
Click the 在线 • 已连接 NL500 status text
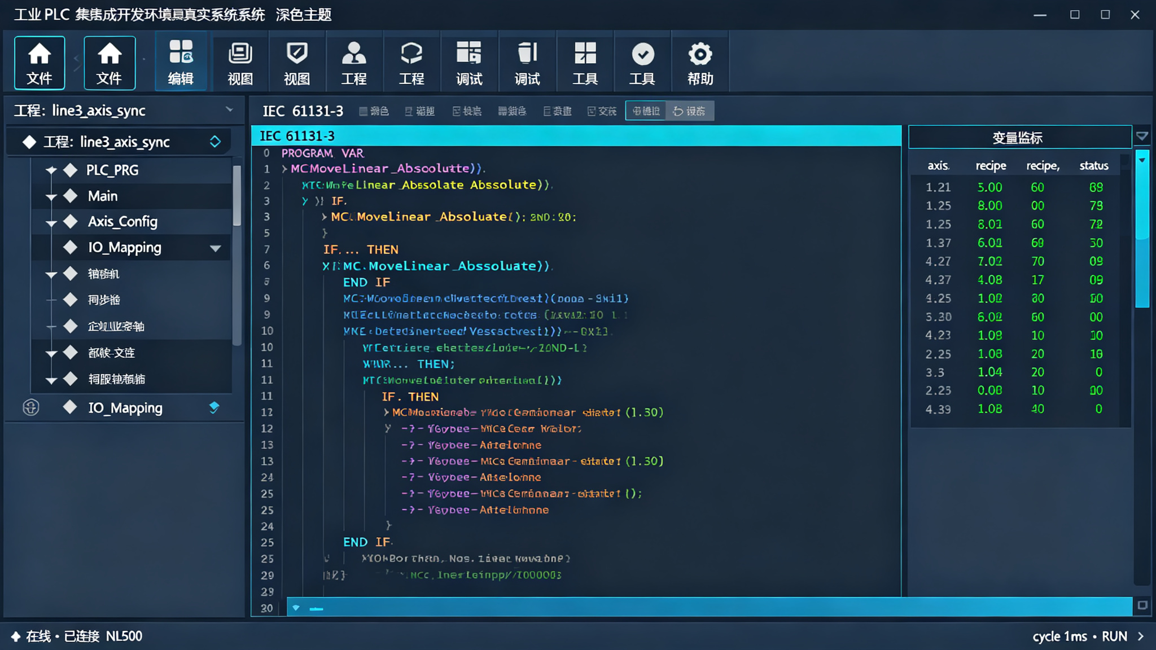point(84,636)
